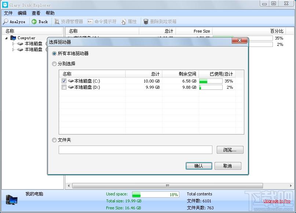Click drive icon of 本地磁盘 (C:) in dialog

click(71, 81)
